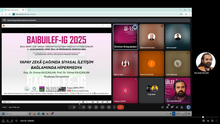The width and height of the screenshot is (220, 124).
Task: Raise hand in the meeting
Action: pos(109,107)
